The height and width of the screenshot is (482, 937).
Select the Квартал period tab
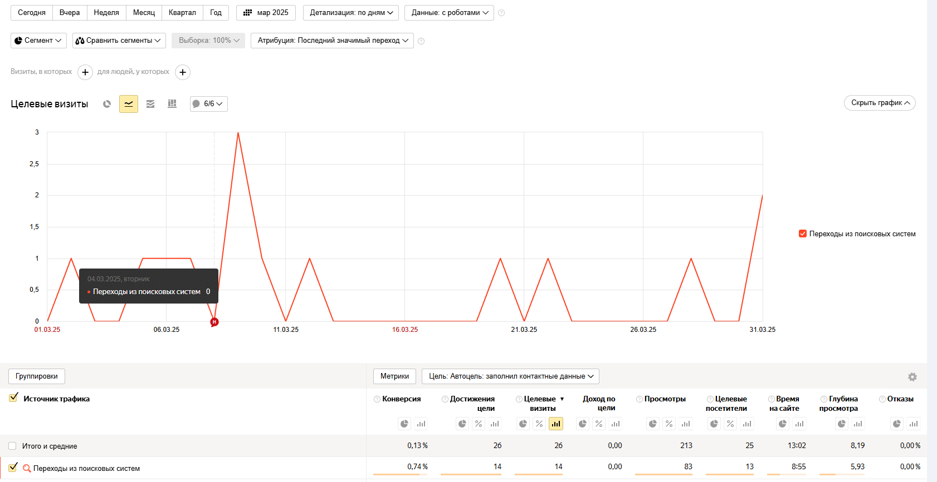pyautogui.click(x=182, y=13)
